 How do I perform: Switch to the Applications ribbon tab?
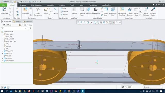coord(106,5)
